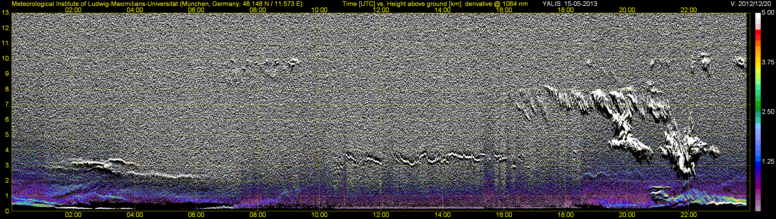Click the '10.' height axis label

click(6, 58)
